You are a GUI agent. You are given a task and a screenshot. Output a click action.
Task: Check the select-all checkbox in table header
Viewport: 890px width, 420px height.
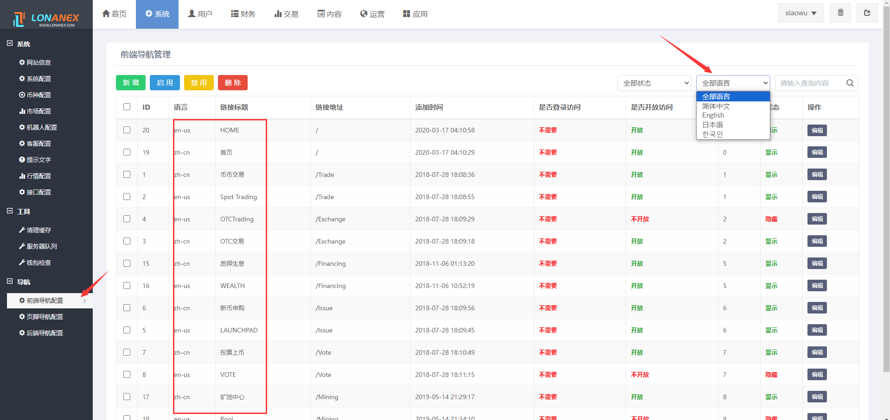coord(127,107)
